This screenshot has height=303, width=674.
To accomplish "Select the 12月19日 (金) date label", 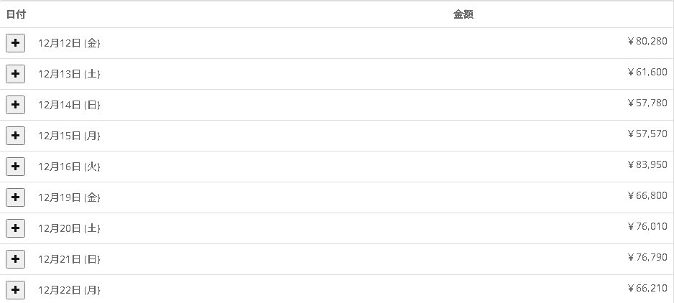I will click(x=69, y=197).
